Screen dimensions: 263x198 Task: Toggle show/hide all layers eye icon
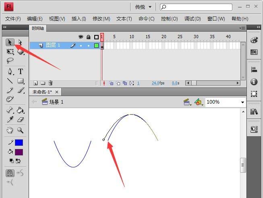click(81, 37)
